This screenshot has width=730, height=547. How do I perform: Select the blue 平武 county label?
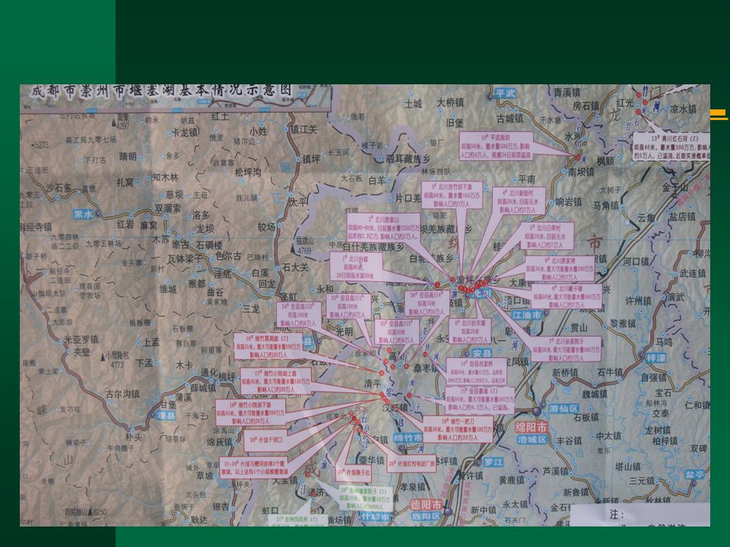(x=505, y=93)
